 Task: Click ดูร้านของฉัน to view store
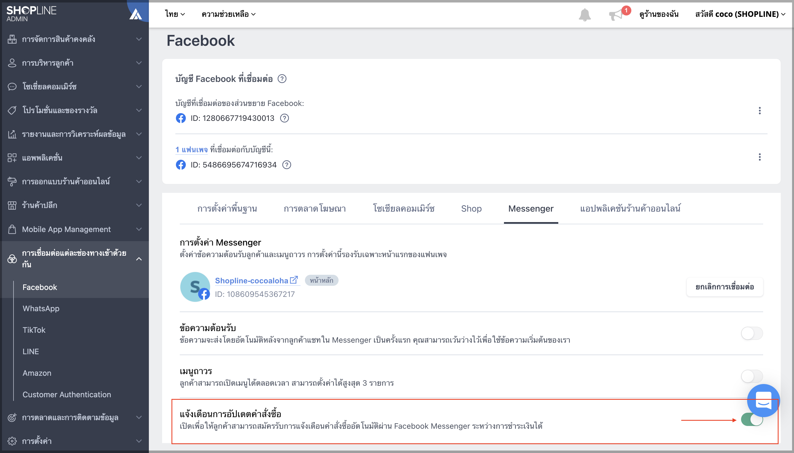(x=659, y=14)
